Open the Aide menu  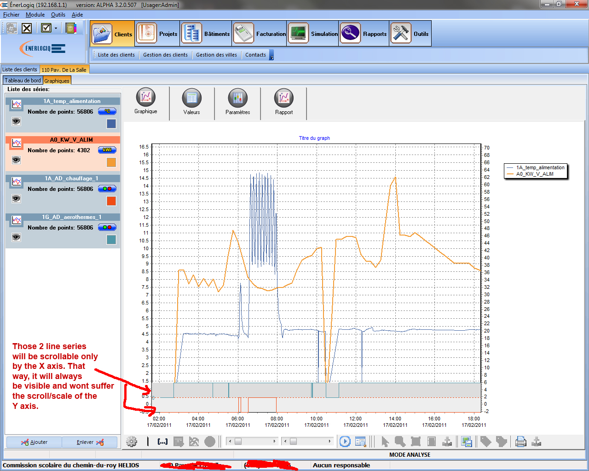click(77, 15)
